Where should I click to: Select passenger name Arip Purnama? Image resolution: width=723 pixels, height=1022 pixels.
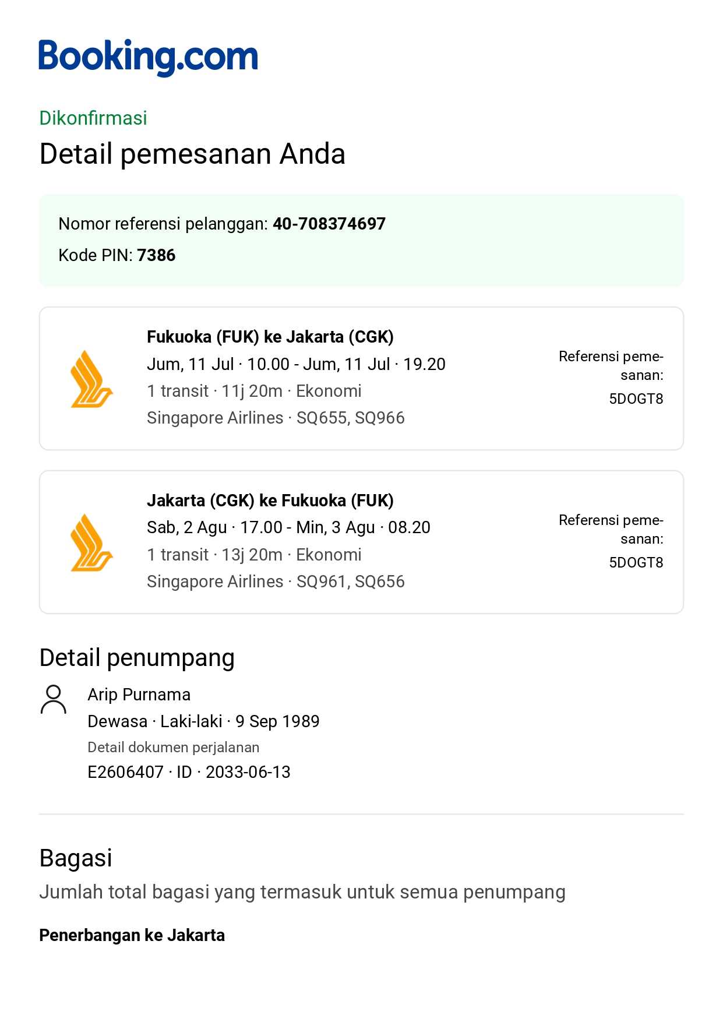click(139, 695)
